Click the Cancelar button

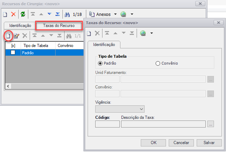tap(181, 143)
